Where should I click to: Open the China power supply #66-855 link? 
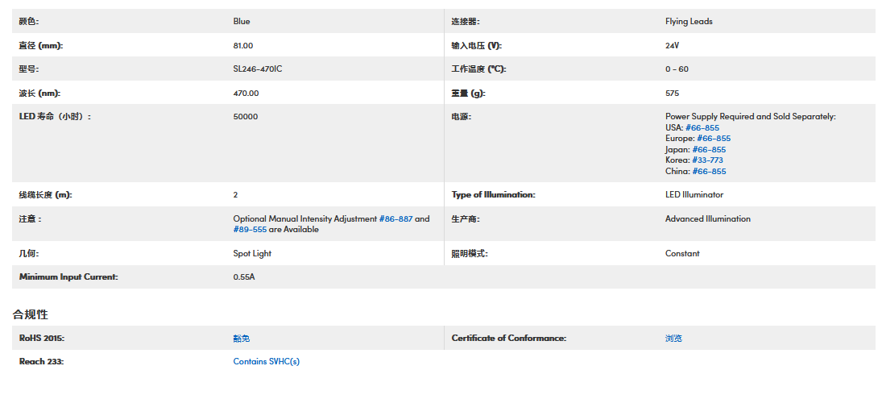pyautogui.click(x=709, y=172)
